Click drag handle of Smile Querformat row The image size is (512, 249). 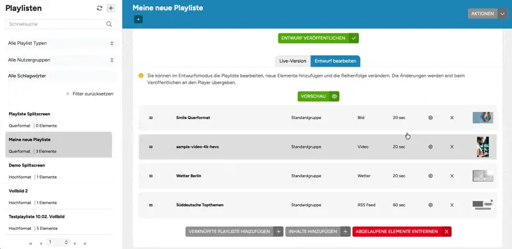click(151, 118)
